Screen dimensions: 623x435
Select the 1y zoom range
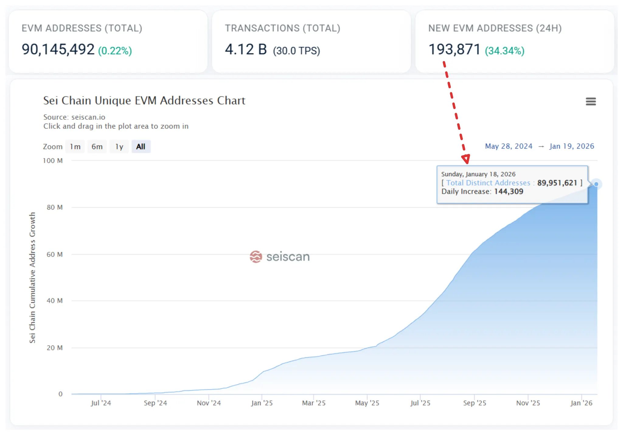[x=119, y=147]
